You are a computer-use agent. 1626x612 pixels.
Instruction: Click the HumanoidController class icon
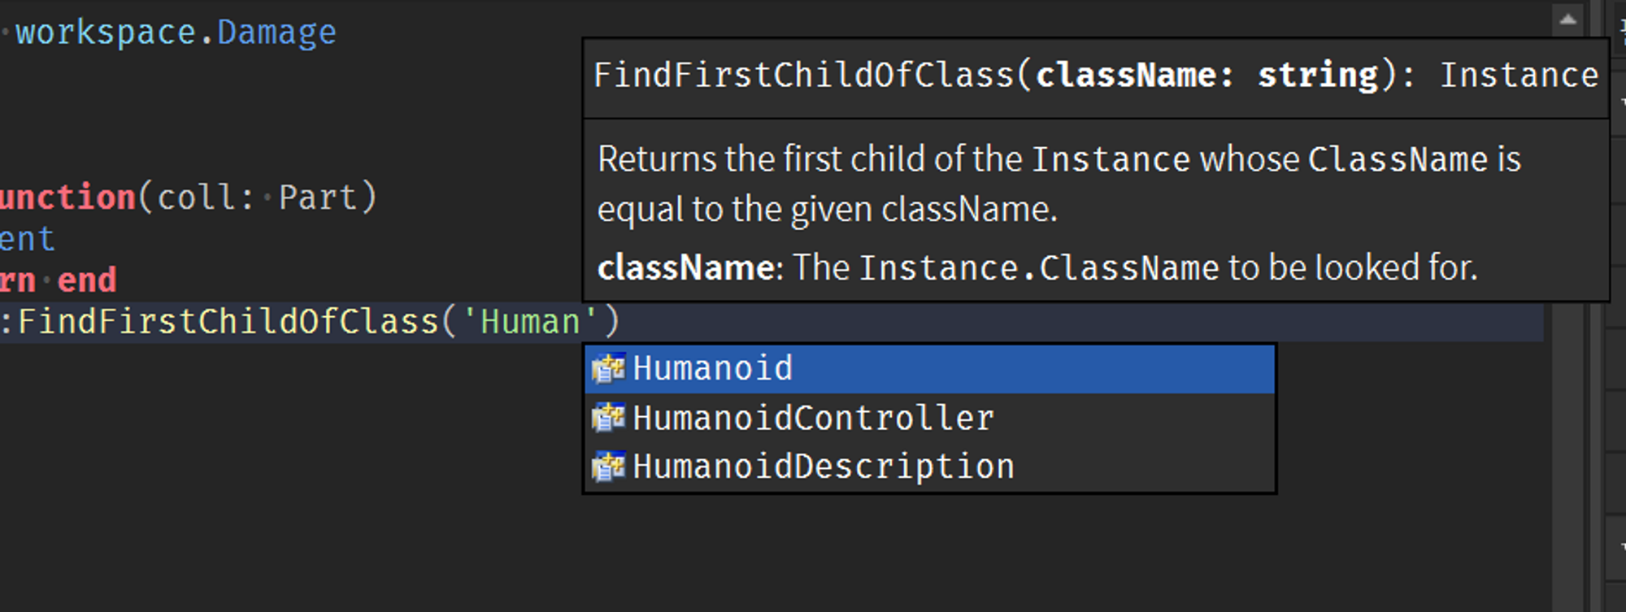click(607, 418)
